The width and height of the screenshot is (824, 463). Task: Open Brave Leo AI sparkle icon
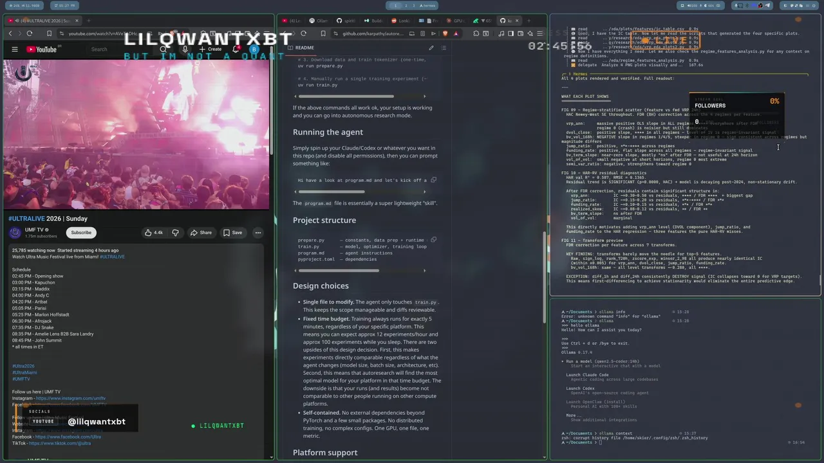(x=530, y=33)
